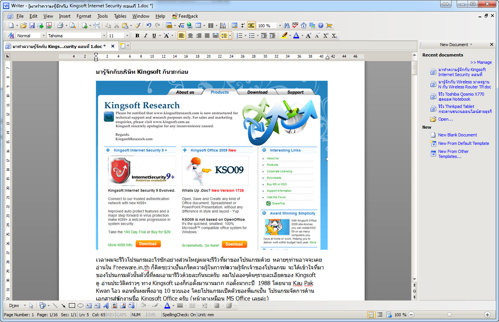Apply superscript formatting
The height and width of the screenshot is (322, 499).
point(326,36)
